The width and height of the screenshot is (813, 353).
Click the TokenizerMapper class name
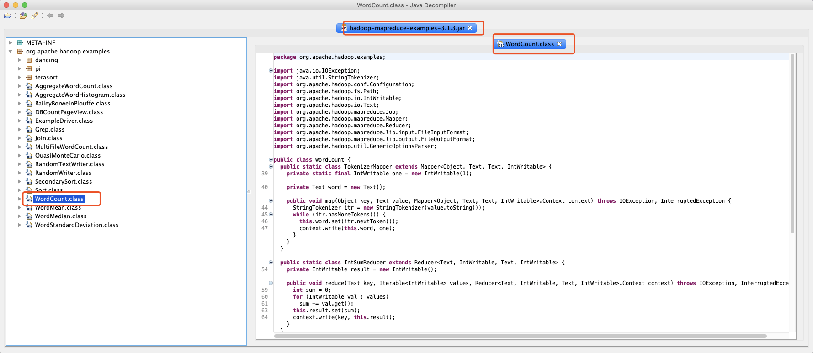click(x=368, y=167)
